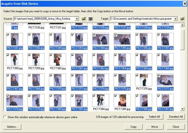
Task: Uncheck the PICT7354.jpg checkbox
Action: 94,35
